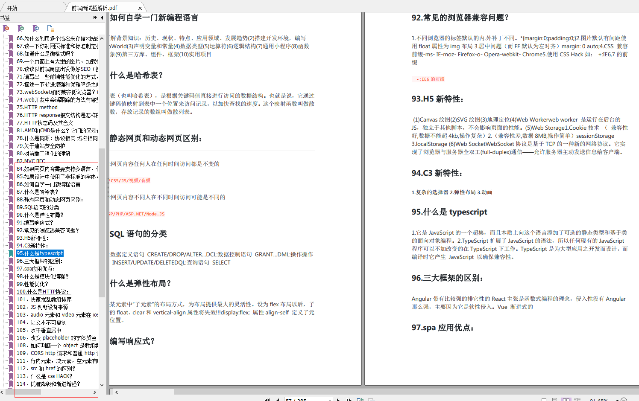Jump to bookmark 90.什么是弹性布局?
639x401 pixels.
(40, 215)
